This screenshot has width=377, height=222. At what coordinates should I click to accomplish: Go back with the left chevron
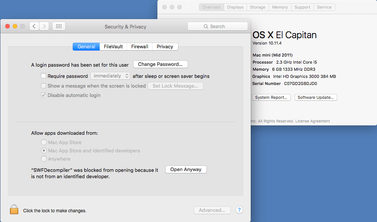[x=34, y=26]
